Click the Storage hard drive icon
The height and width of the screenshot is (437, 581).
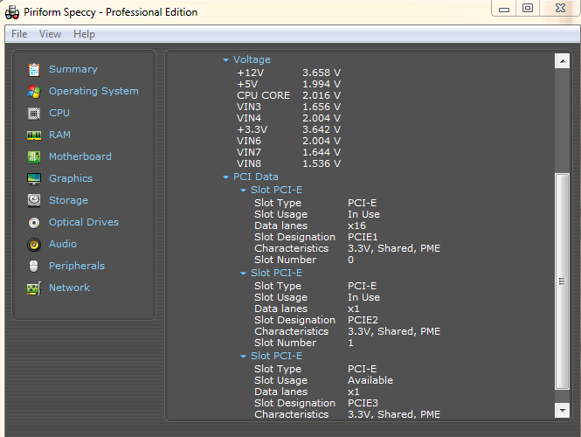(x=34, y=200)
